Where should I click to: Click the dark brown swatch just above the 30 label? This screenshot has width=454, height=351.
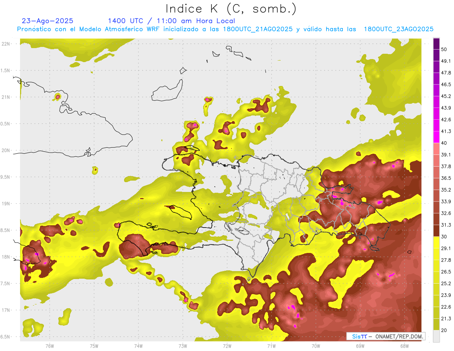[436, 231]
